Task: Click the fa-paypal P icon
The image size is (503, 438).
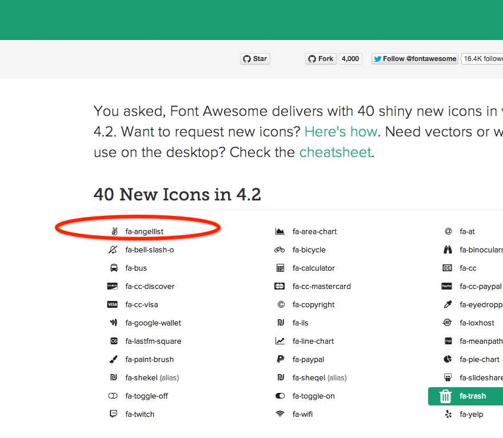Action: tap(281, 359)
